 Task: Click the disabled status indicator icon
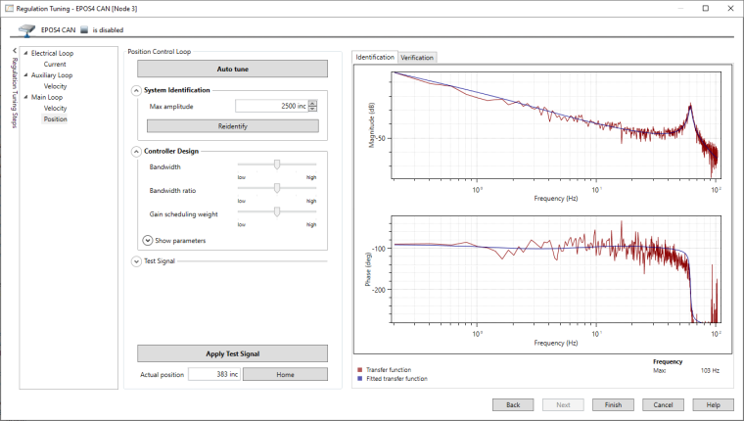point(81,30)
